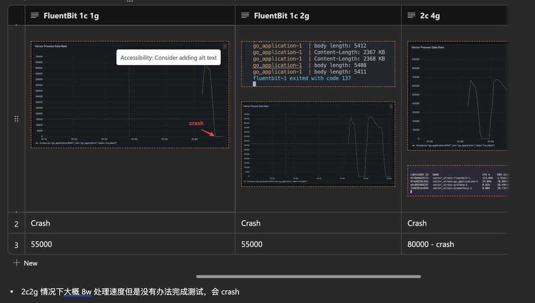Click the menu icon on the first chart image
The image size is (535, 303).
[x=225, y=46]
